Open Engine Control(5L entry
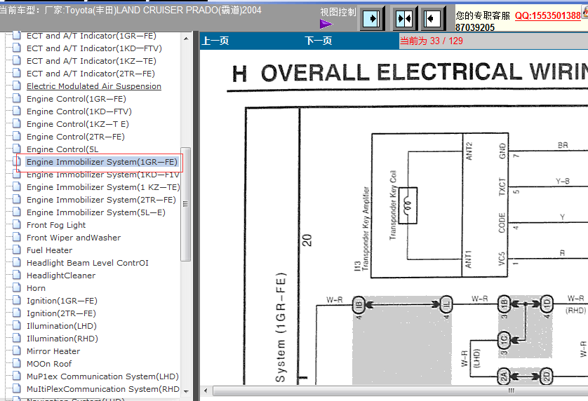Image resolution: width=588 pixels, height=401 pixels. pos(62,149)
